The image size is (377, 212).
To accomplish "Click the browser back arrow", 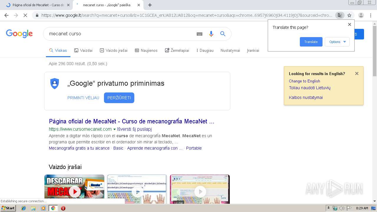I will (x=6, y=15).
